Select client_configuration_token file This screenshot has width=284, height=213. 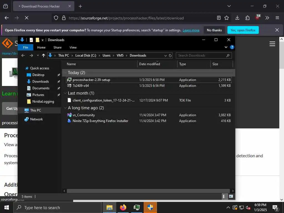[149, 100]
